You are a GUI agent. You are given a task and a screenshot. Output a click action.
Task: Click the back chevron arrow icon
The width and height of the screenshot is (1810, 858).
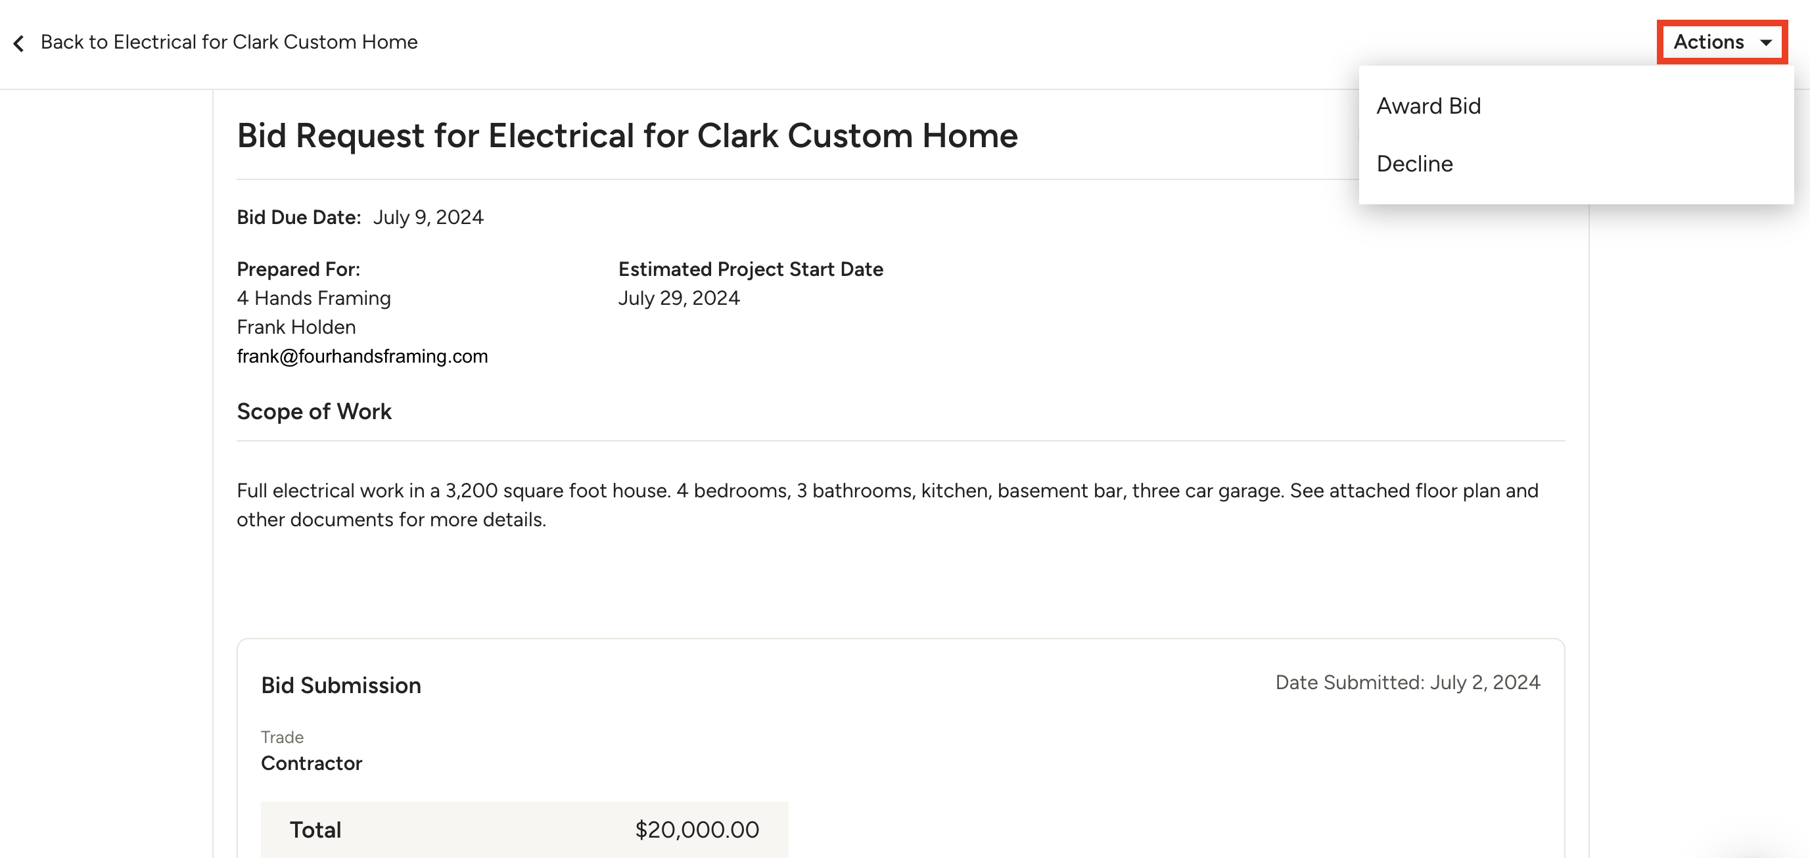coord(19,43)
